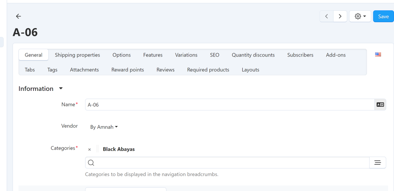Open the Quantity discounts tab
The width and height of the screenshot is (394, 191).
[253, 55]
